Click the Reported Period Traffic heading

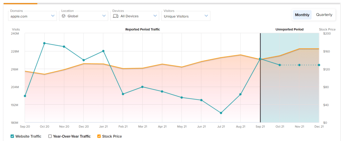[143, 29]
